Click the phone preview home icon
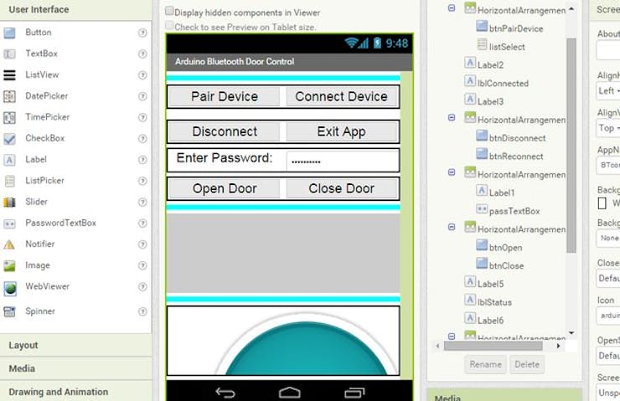Screen dimensions: 620x401 tap(289, 393)
